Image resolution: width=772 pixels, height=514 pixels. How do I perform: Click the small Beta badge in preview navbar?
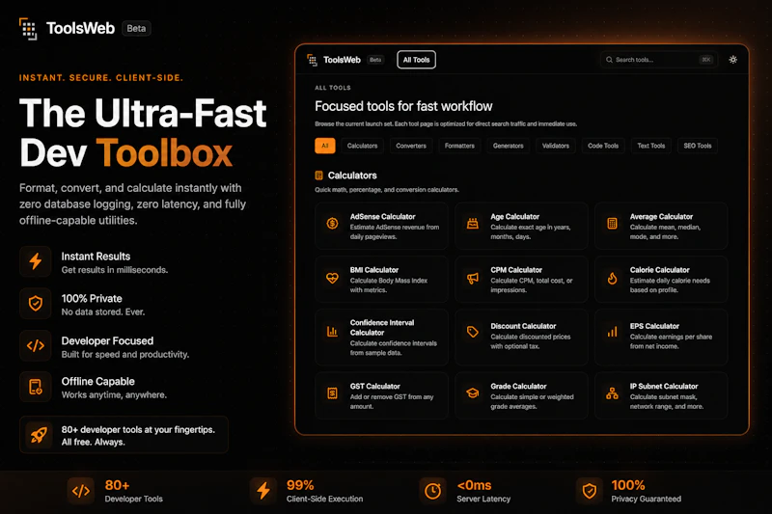[x=375, y=60]
